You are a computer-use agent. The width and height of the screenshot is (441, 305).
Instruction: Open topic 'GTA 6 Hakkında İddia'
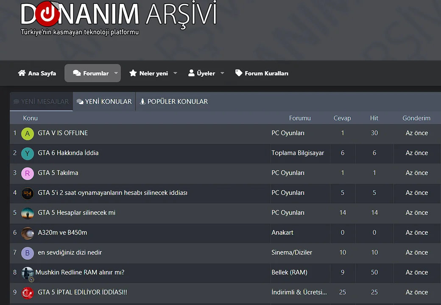(68, 153)
